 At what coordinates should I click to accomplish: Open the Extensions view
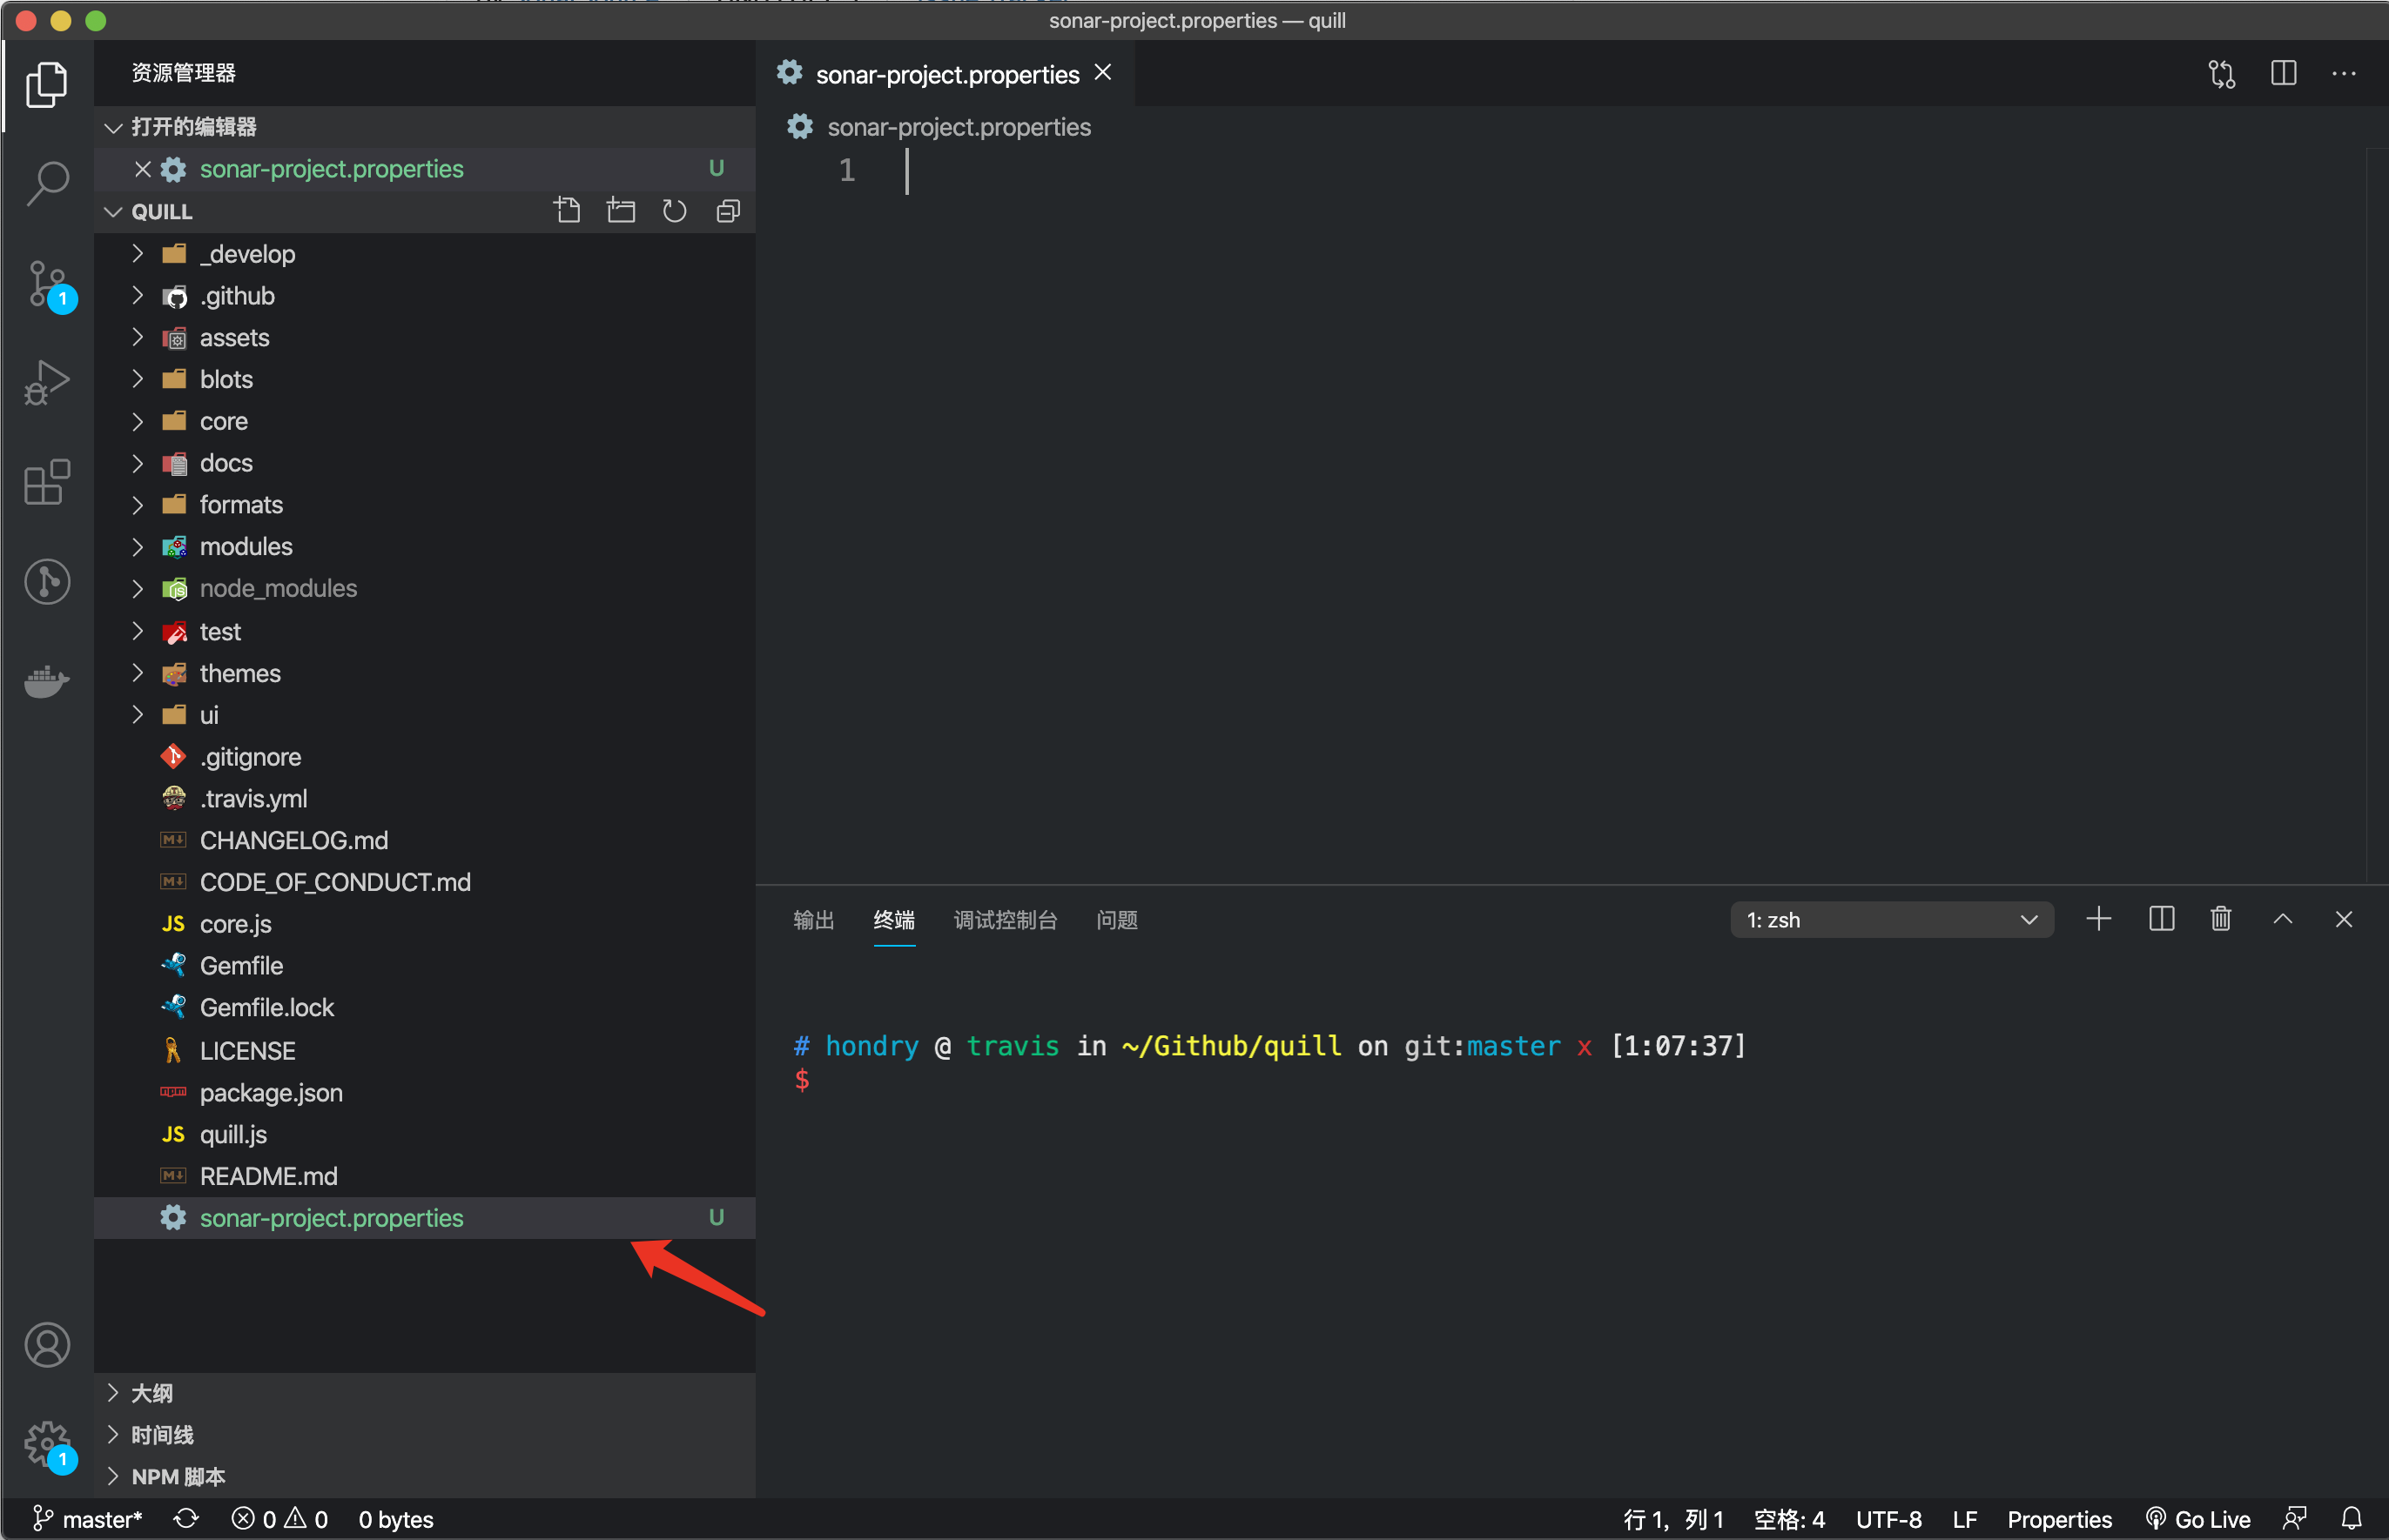[47, 482]
